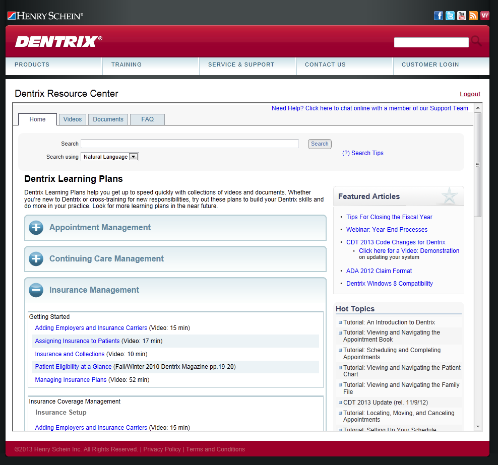
Task: Open the Customer Login menu
Action: coord(430,64)
